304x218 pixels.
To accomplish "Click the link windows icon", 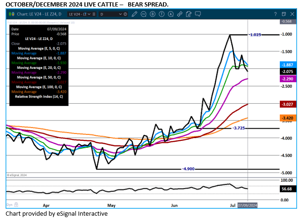I will (179, 14).
